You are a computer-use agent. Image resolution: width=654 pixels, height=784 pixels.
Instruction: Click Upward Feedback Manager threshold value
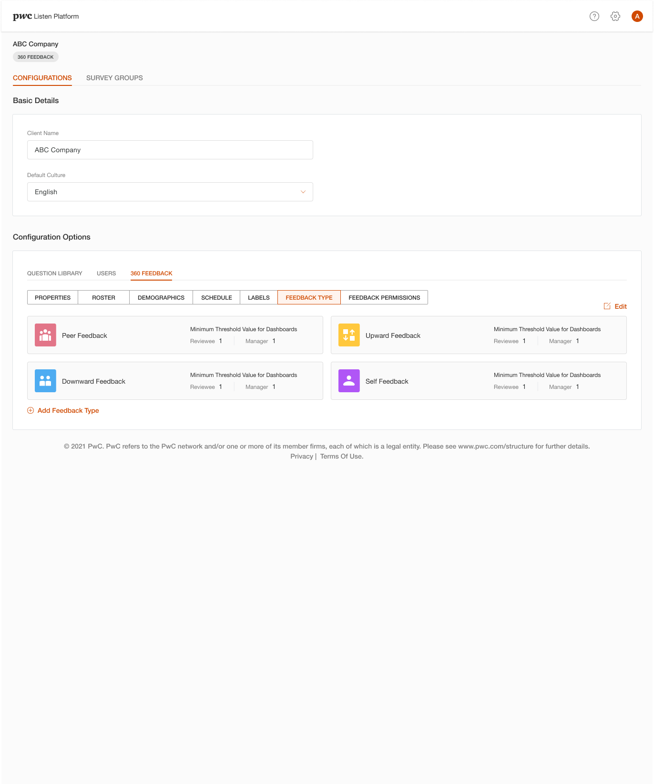pyautogui.click(x=578, y=341)
